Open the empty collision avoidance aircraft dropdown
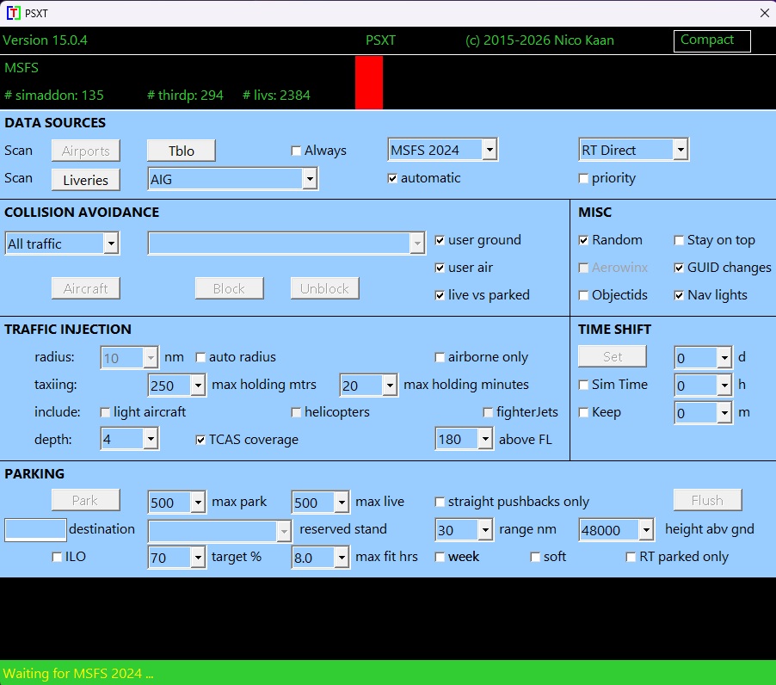The height and width of the screenshot is (685, 776). click(417, 243)
